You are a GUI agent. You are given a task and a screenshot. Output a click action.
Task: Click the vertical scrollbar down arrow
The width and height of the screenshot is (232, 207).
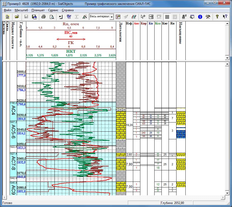pyautogui.click(x=228, y=193)
